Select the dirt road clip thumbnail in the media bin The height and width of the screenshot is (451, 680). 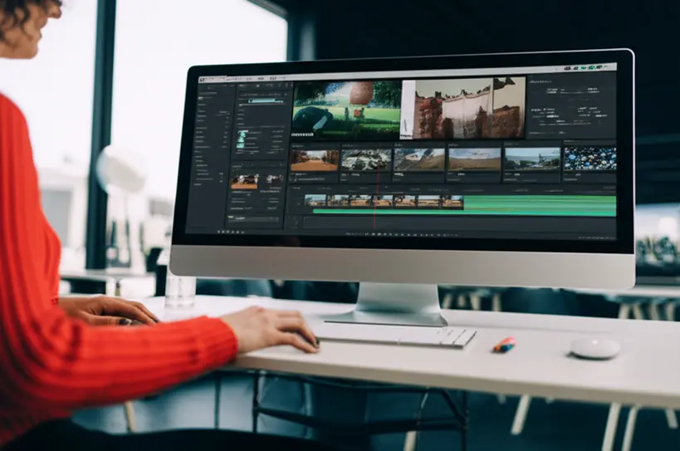(x=315, y=159)
